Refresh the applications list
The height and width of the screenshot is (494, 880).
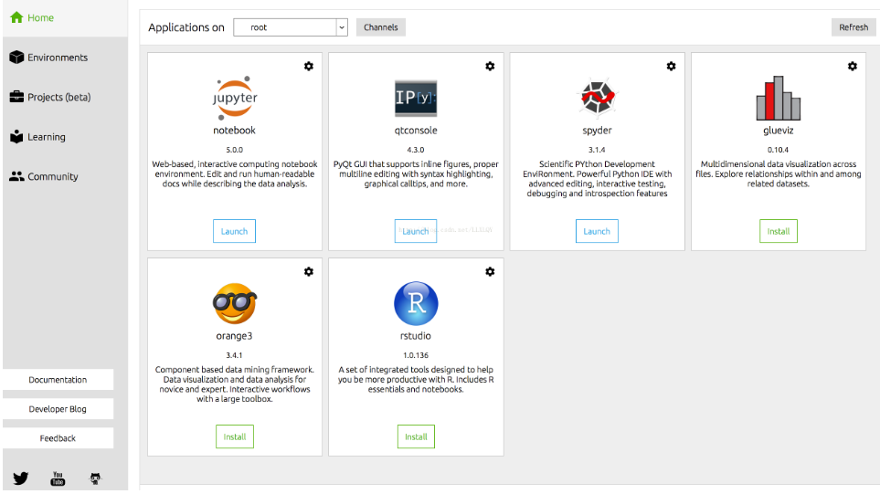tap(853, 27)
